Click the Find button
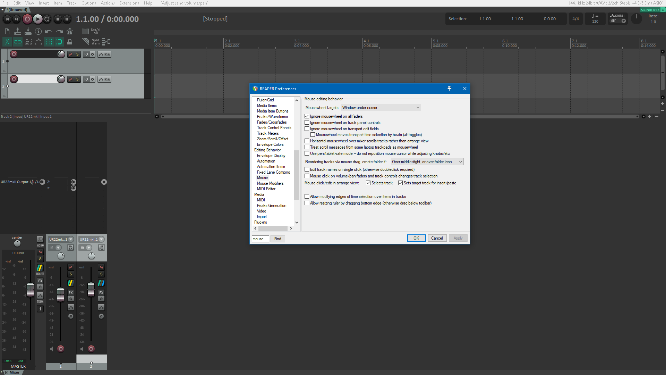 (x=277, y=239)
